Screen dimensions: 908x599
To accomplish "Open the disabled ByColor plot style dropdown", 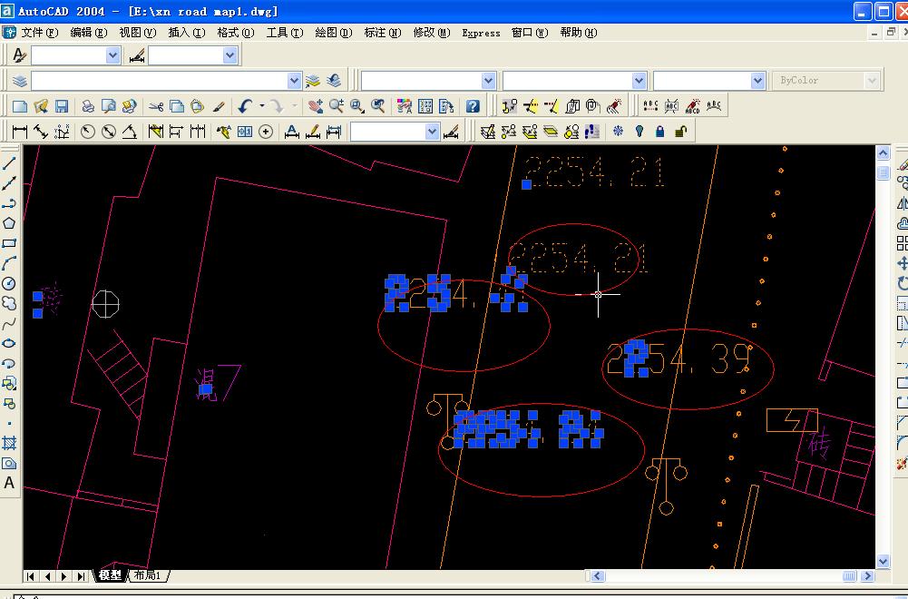I will click(872, 81).
